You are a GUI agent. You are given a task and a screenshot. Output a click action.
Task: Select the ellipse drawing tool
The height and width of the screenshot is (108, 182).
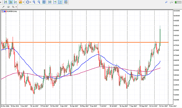[8, 7]
